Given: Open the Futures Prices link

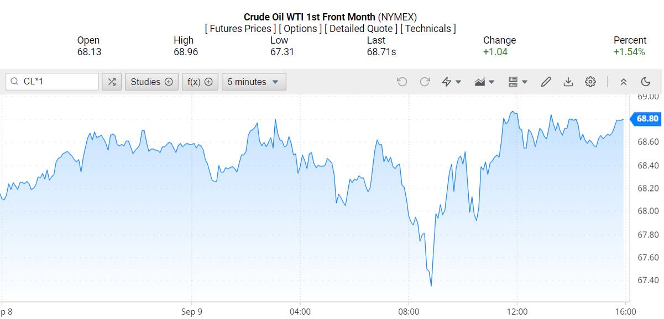Looking at the screenshot, I should 240,29.
